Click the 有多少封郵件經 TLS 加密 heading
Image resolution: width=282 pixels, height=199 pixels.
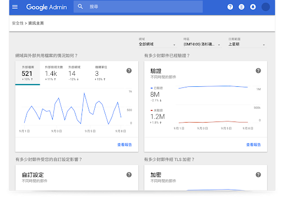[169, 159]
